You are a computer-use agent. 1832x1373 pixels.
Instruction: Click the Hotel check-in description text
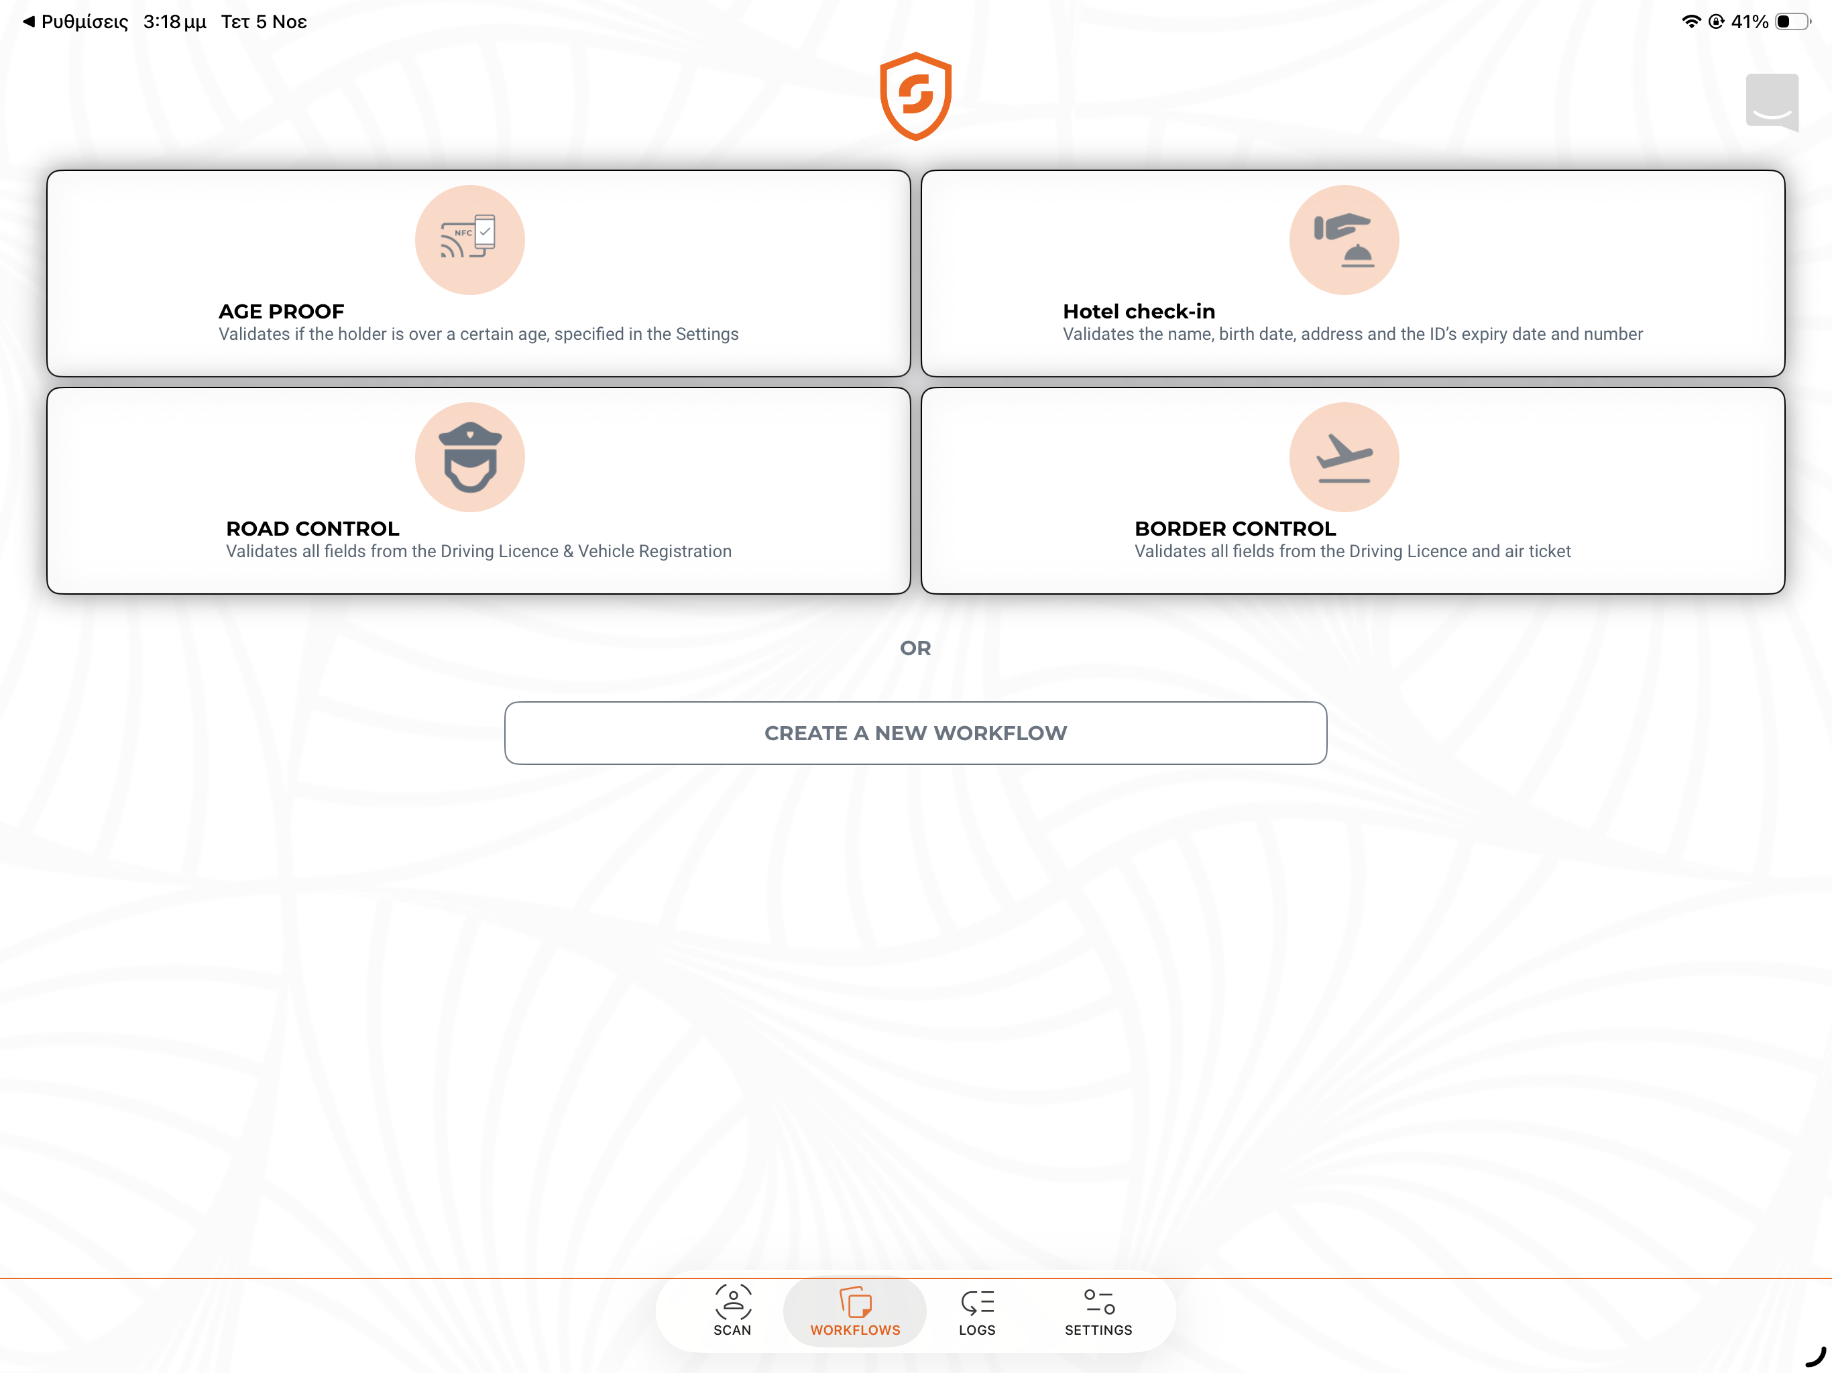coord(1353,334)
